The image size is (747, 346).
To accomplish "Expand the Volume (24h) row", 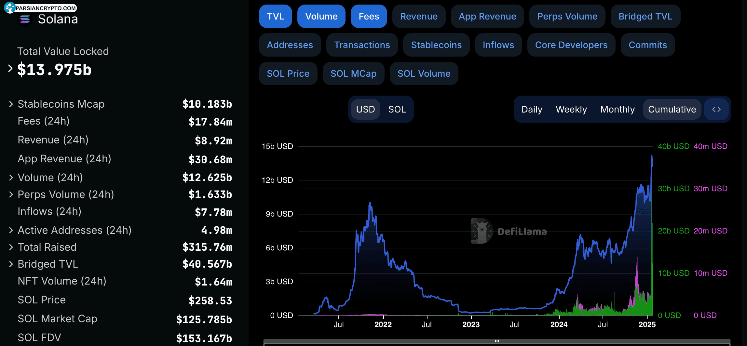I will [11, 178].
